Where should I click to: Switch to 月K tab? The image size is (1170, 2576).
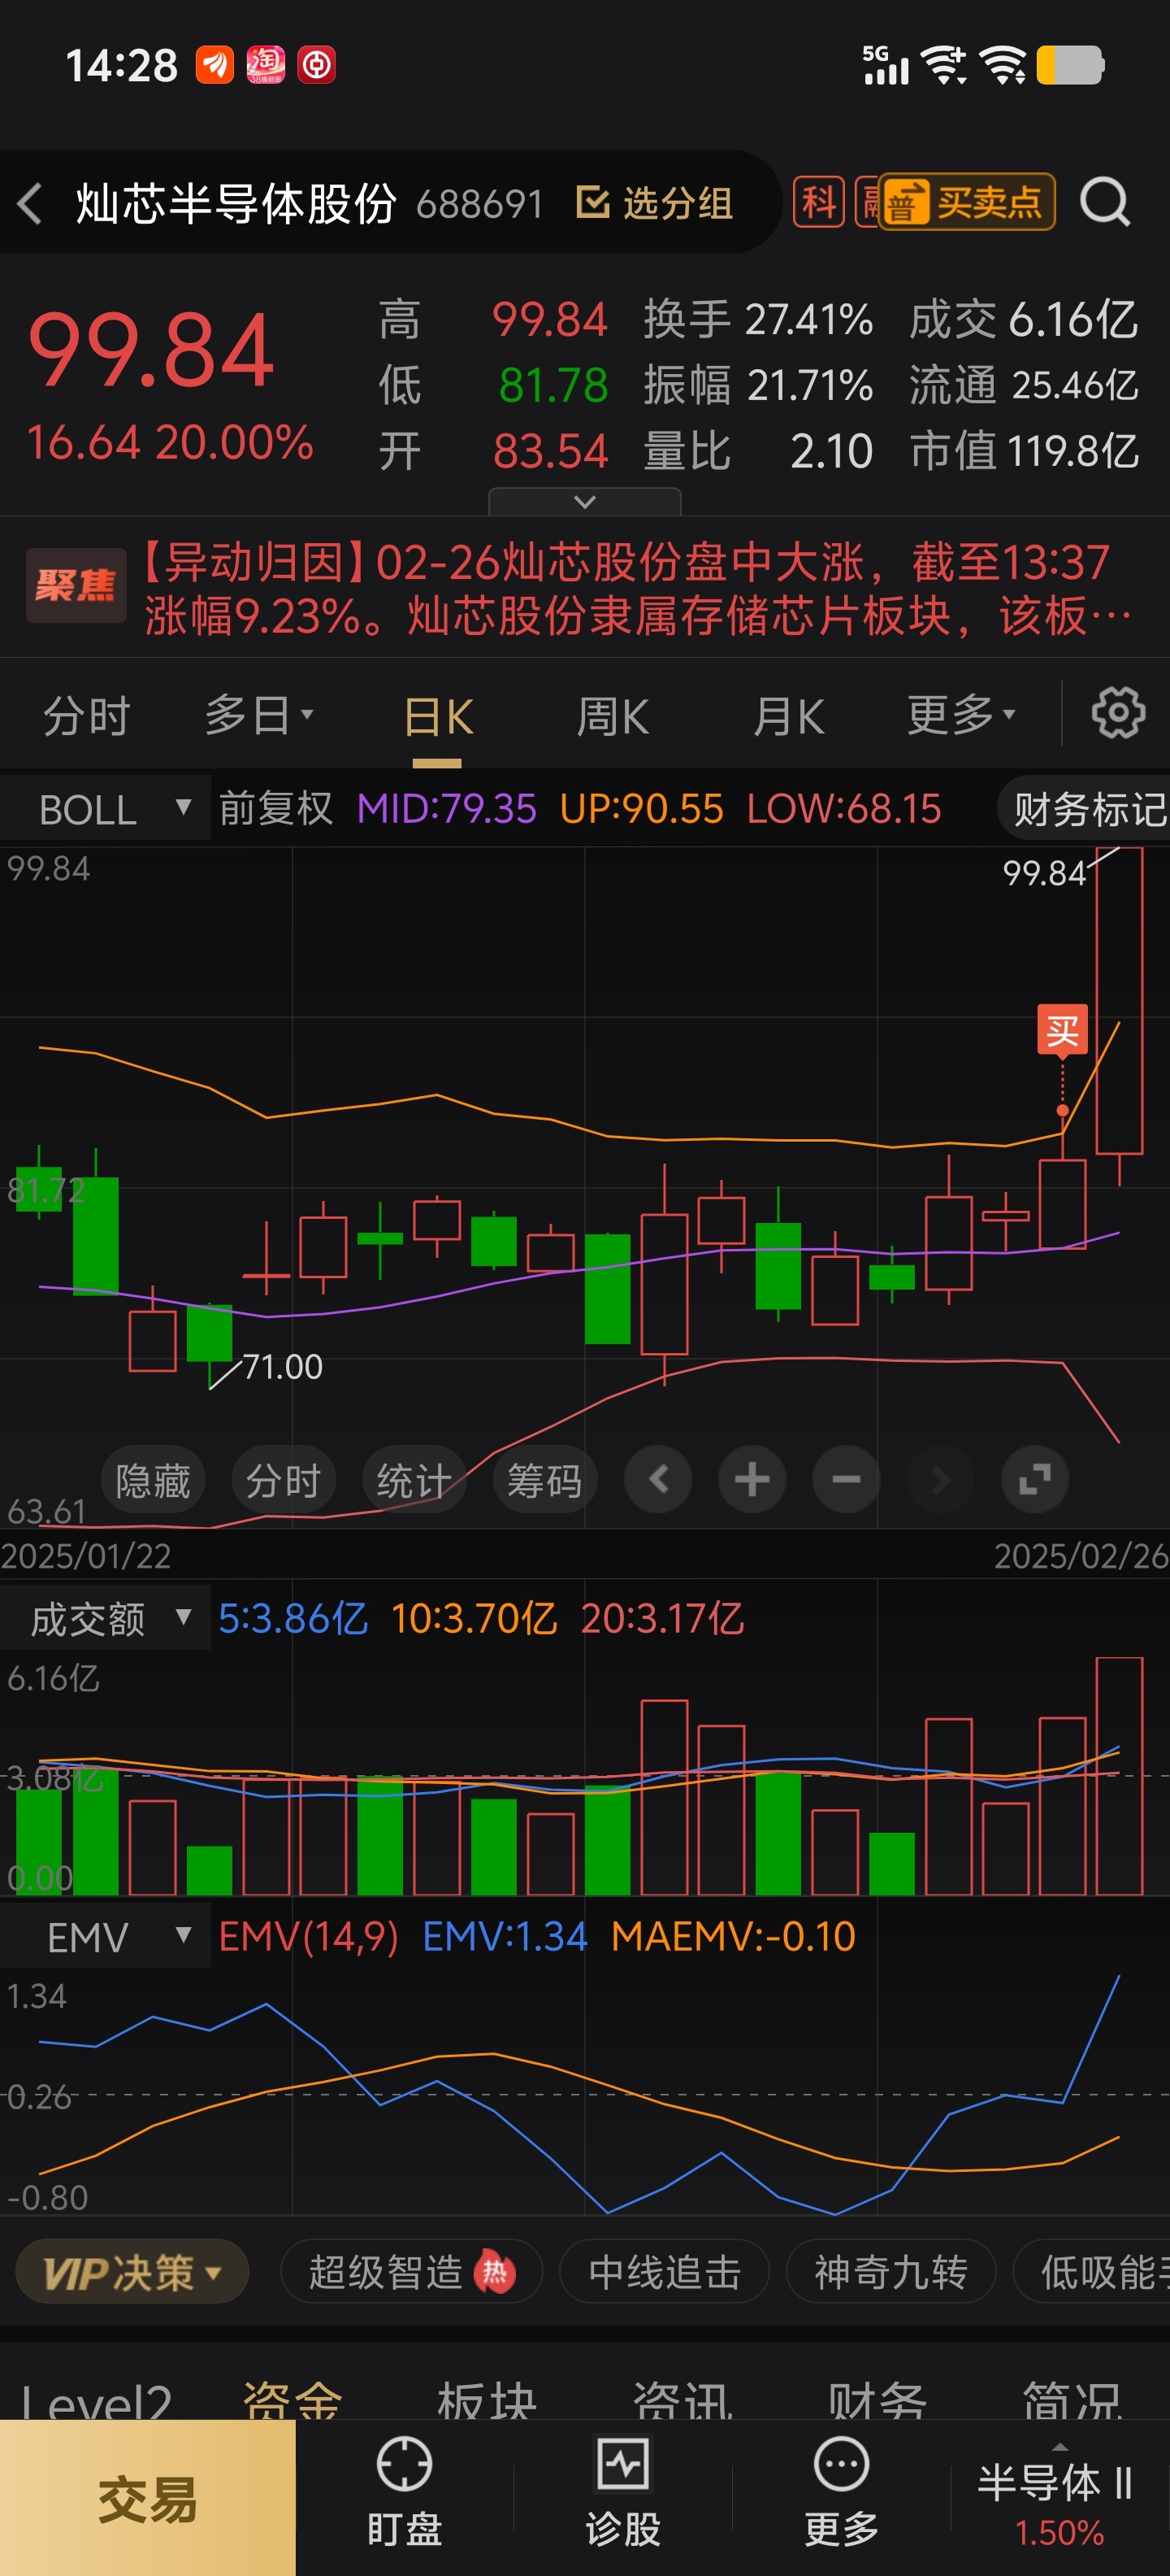pyautogui.click(x=788, y=716)
